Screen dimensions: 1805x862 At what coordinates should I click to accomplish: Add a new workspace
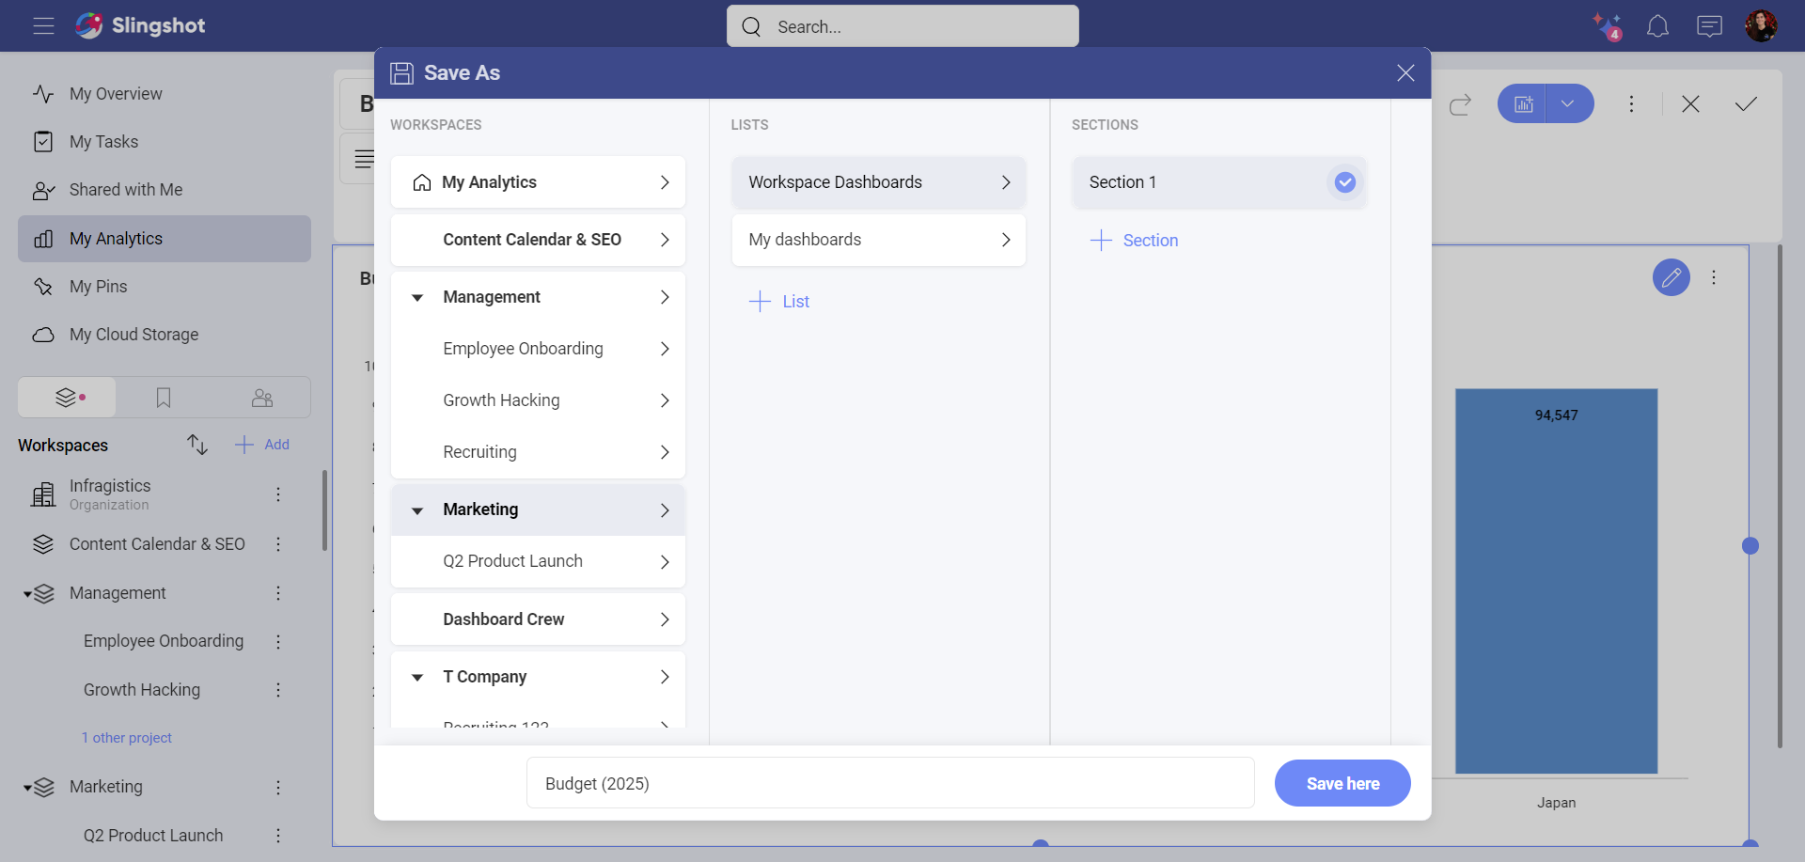pyautogui.click(x=262, y=445)
